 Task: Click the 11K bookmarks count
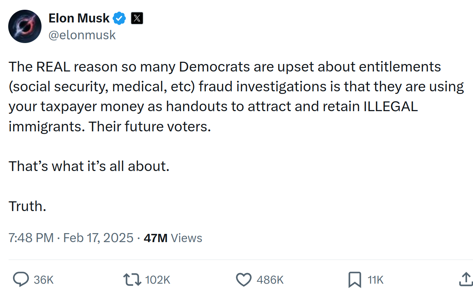375,280
